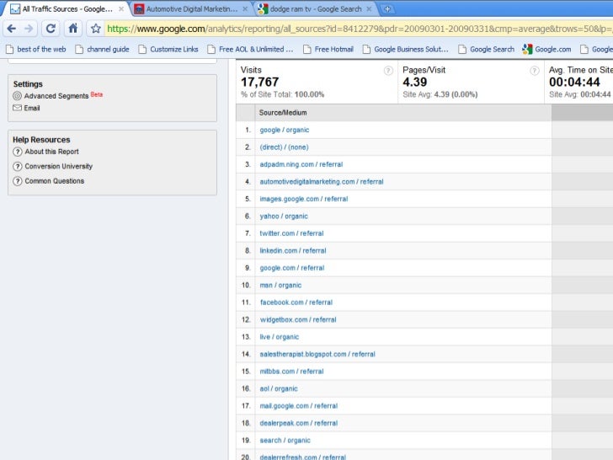
Task: Open the 'live / organic' source
Action: (280, 337)
